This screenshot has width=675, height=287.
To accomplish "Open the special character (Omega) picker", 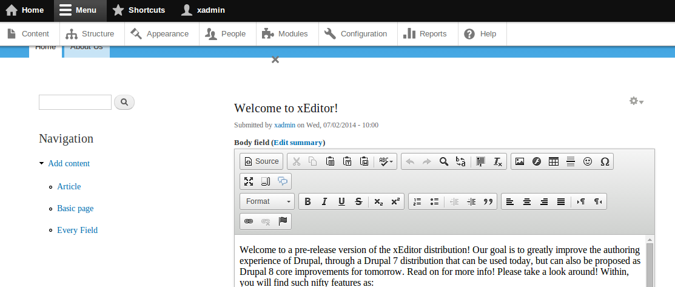I will [604, 161].
